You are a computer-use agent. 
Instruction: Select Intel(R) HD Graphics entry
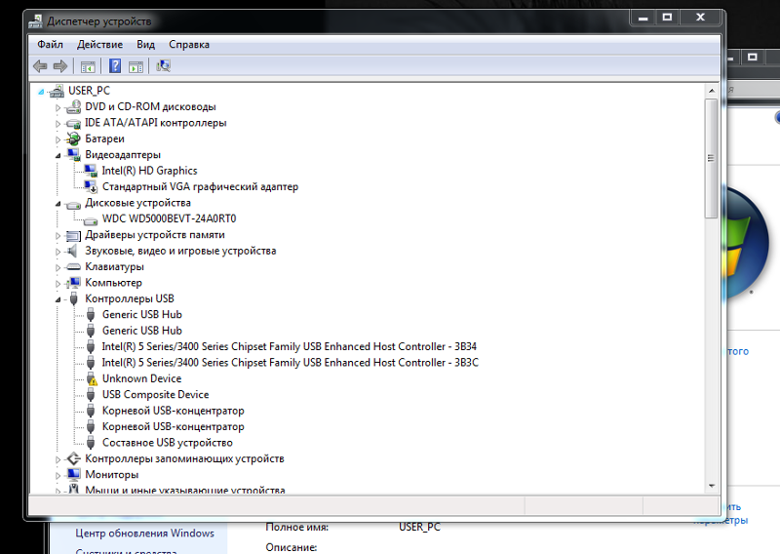click(x=149, y=171)
